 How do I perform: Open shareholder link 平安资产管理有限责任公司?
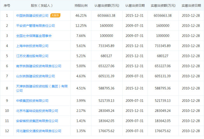pos(35,26)
